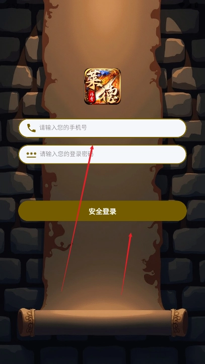This screenshot has height=364, width=205.
Task: Focus the 请输入您的手机号 phone field
Action: coord(102,128)
